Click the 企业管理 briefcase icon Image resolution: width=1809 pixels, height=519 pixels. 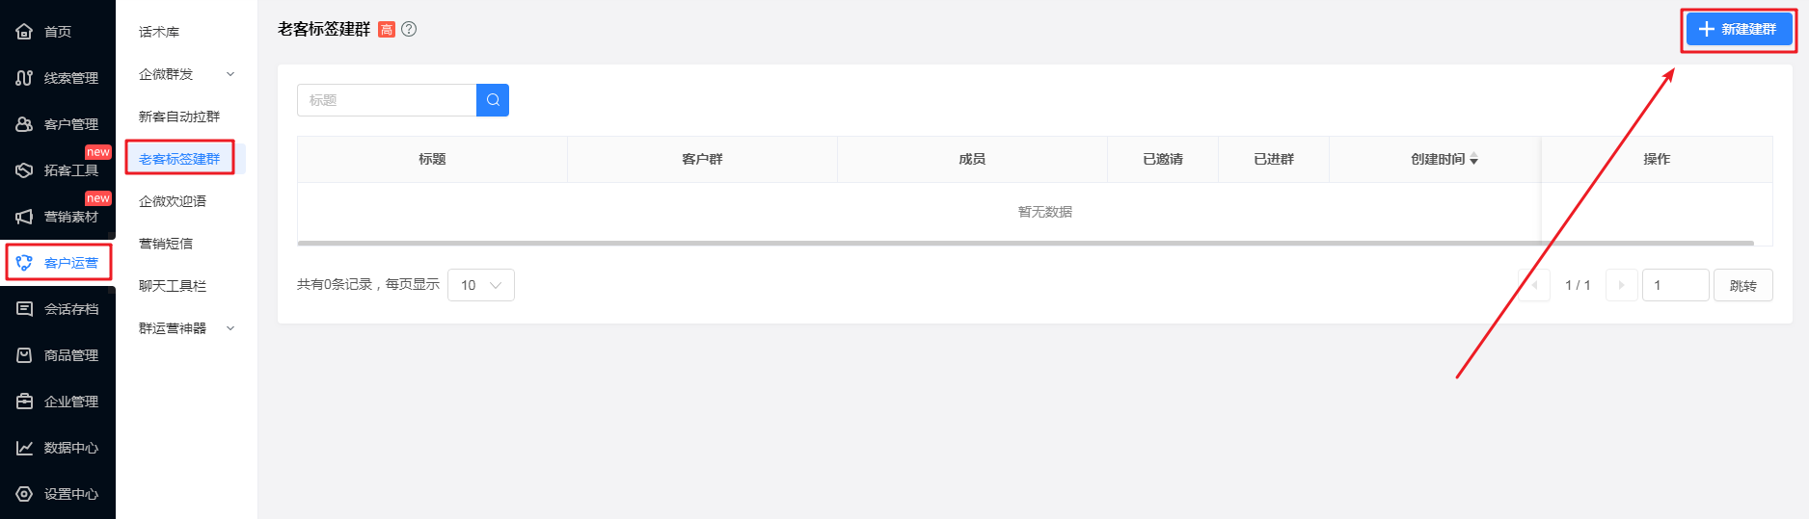pyautogui.click(x=24, y=402)
